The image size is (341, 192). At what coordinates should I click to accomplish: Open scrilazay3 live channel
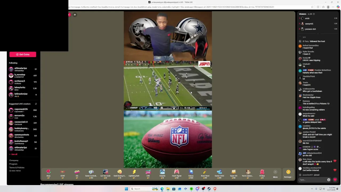pos(23,82)
